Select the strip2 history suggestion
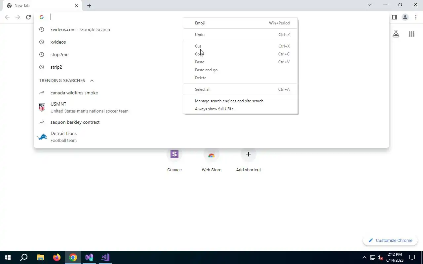Screen dimensions: 423x264 point(211,67)
